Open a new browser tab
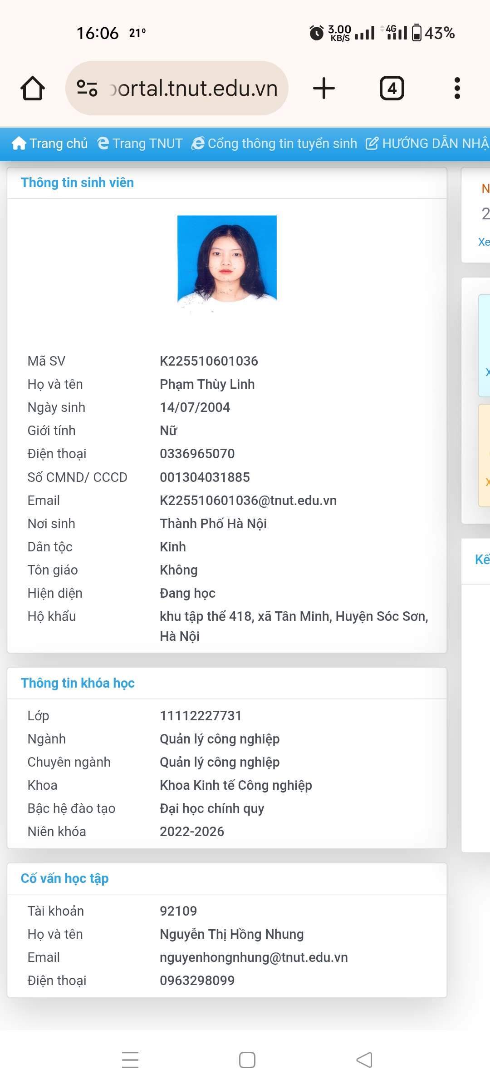This screenshot has width=490, height=1090. [x=324, y=88]
